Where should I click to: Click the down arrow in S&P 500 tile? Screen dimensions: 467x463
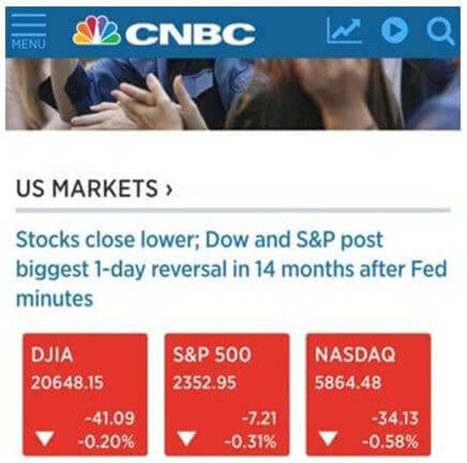click(x=186, y=438)
